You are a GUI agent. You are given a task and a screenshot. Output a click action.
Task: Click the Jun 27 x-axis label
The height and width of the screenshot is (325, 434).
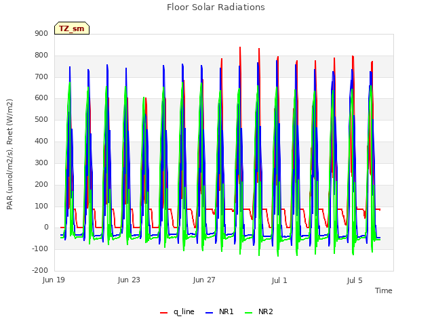[204, 280]
